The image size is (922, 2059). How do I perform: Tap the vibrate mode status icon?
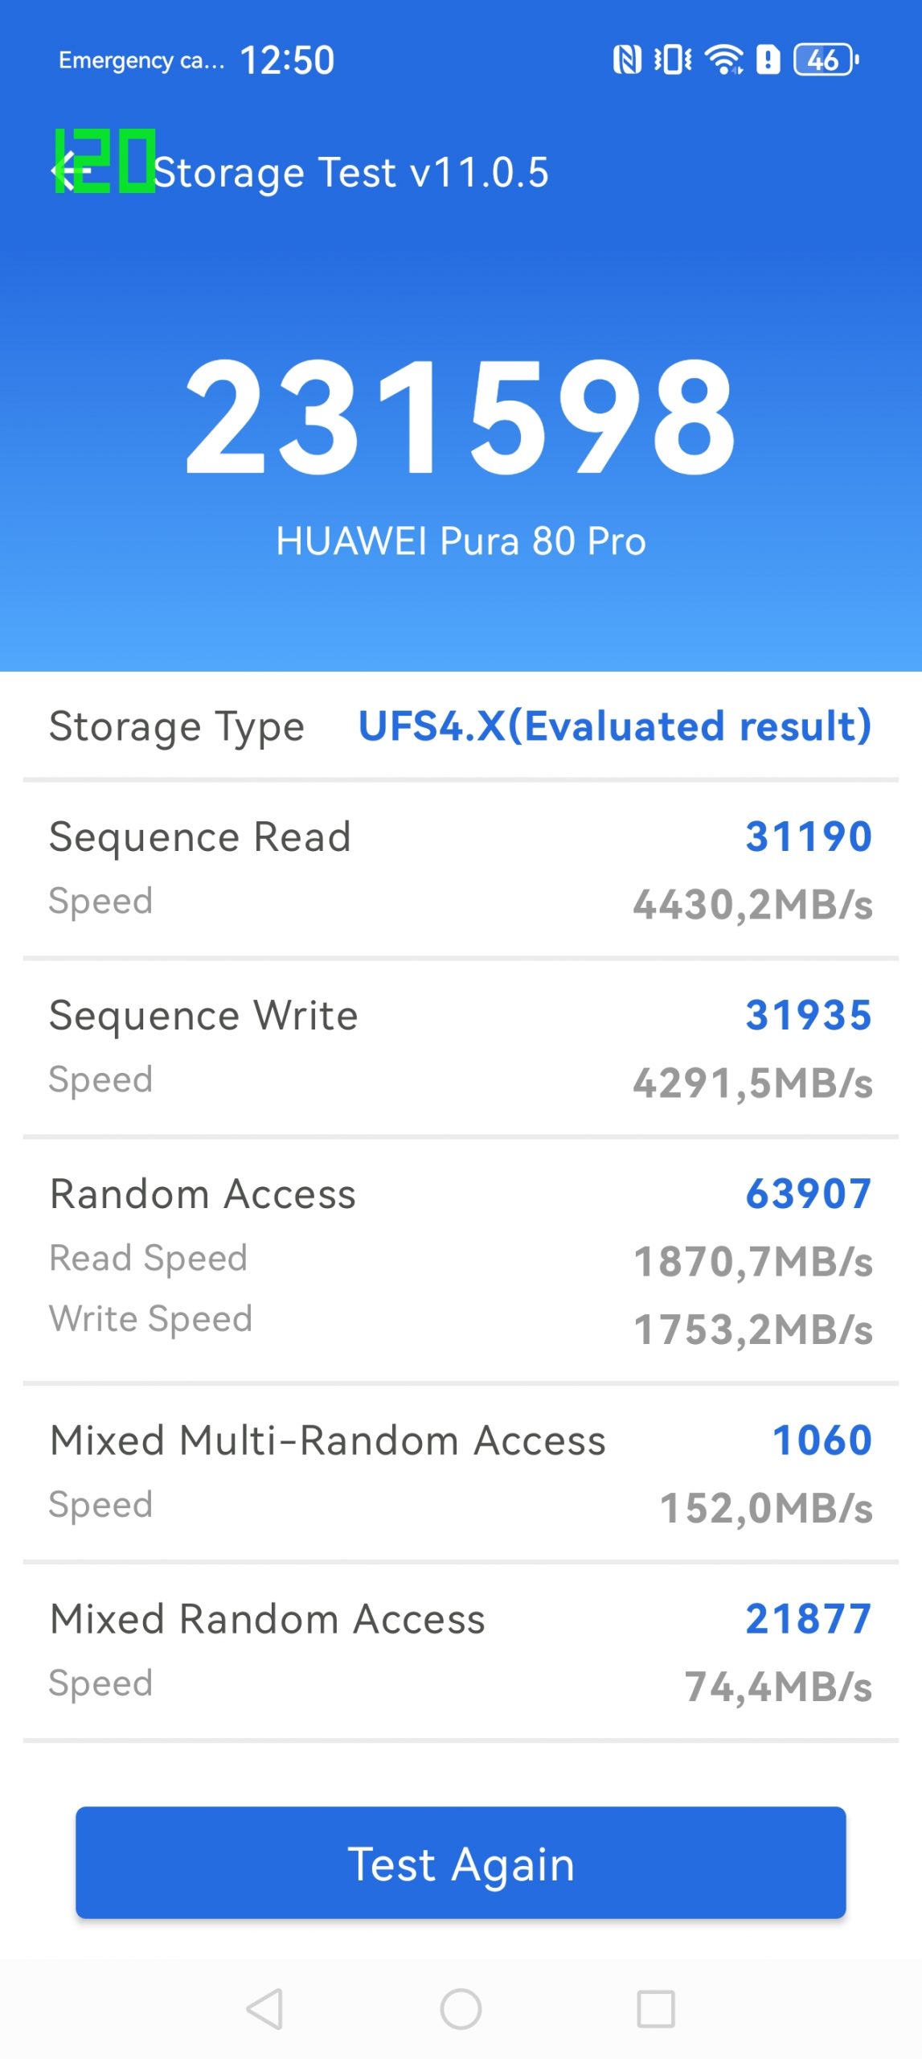[673, 60]
